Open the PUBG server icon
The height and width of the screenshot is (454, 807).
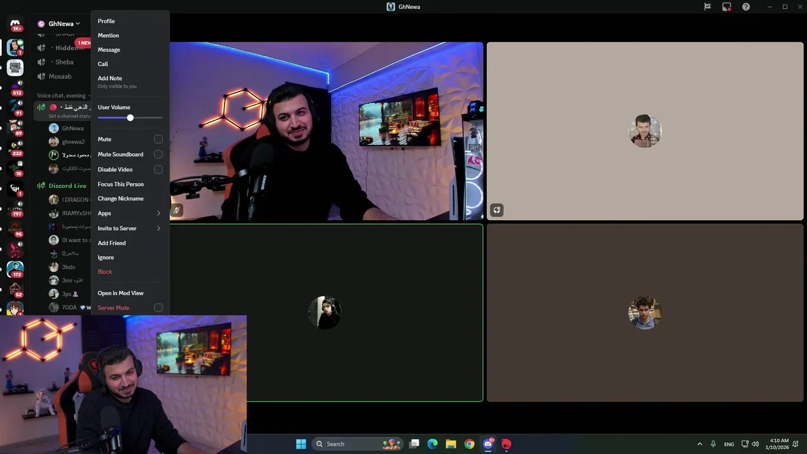click(15, 67)
